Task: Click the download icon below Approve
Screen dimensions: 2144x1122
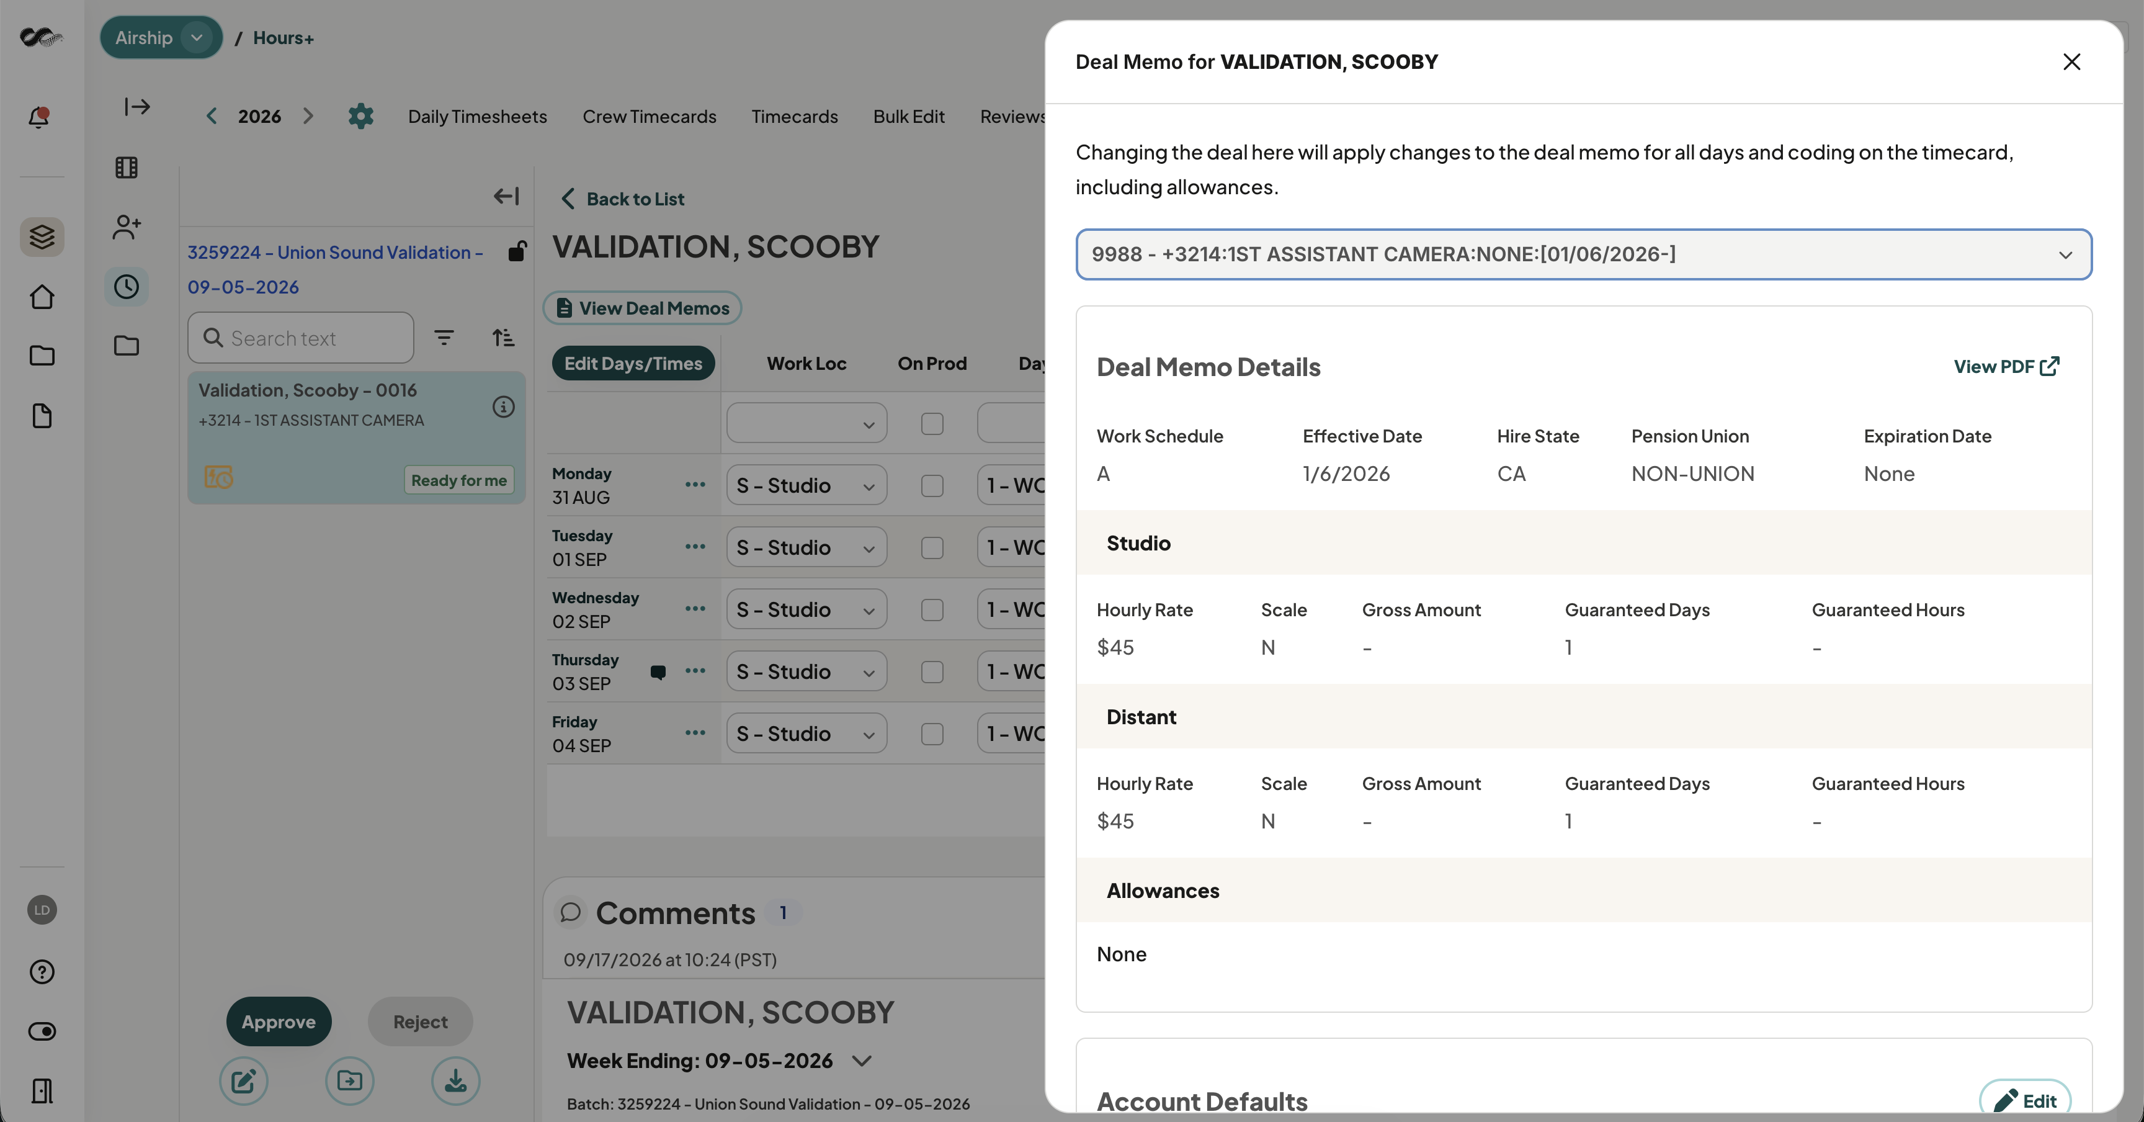Action: click(x=455, y=1080)
